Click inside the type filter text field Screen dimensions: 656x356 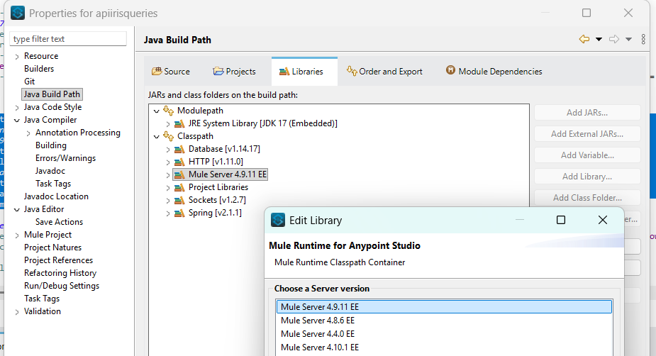pyautogui.click(x=69, y=39)
